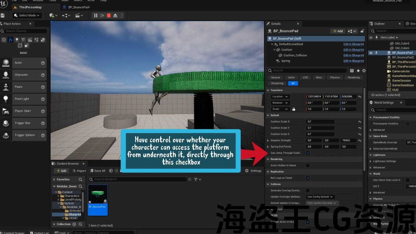Open Update Overlaps Method dropdown

320,197
